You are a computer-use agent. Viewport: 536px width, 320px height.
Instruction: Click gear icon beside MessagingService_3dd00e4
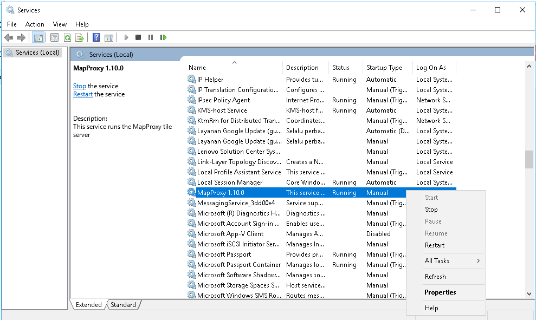pos(192,203)
